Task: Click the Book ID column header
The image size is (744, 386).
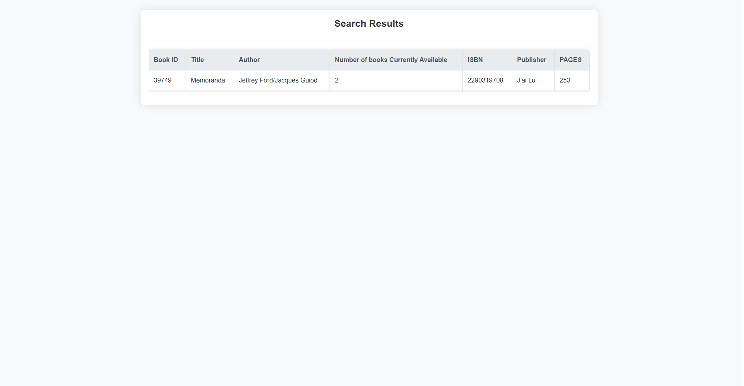Action: [166, 60]
